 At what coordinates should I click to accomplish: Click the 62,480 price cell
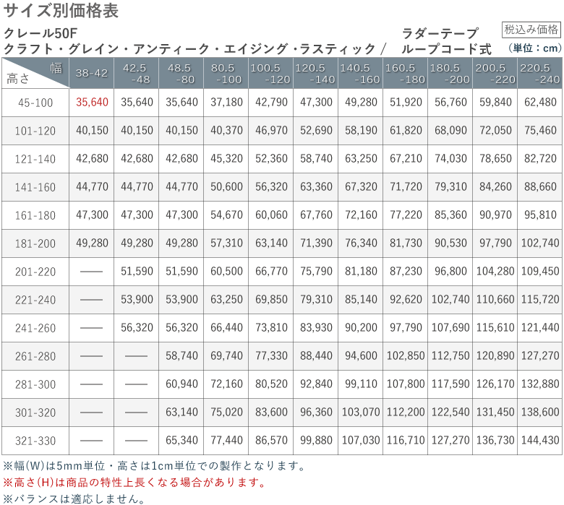coord(540,103)
